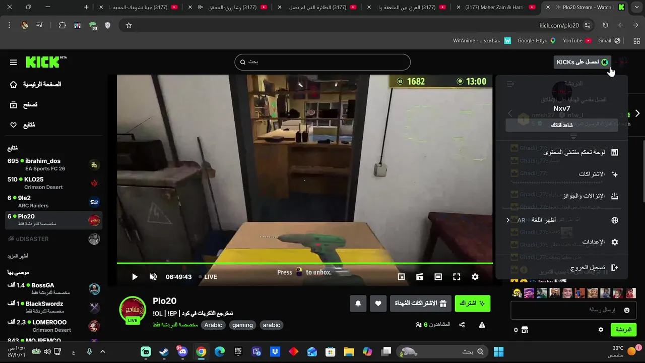645x363 pixels.
Task: Click the lowercase arabic tag
Action: 271,325
